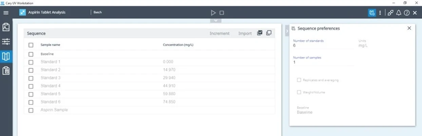Click the select-all checkmark icon in Sequence header
The height and width of the screenshot is (136, 422).
(x=260, y=33)
